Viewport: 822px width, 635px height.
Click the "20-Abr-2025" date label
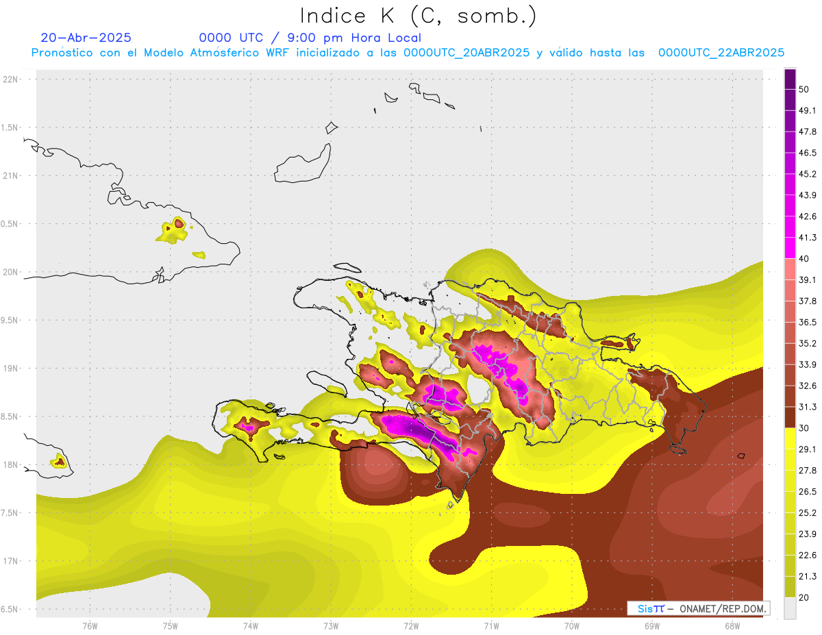86,38
